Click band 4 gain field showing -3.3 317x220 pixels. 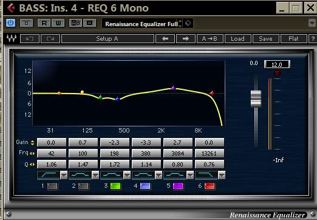pyautogui.click(x=146, y=142)
